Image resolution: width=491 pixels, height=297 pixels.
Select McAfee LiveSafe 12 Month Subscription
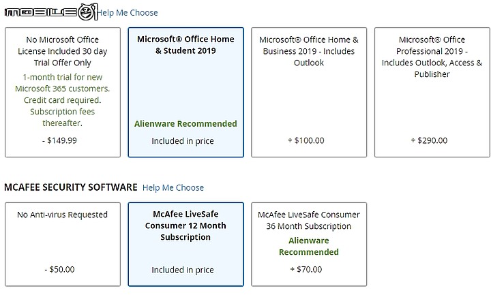pos(185,244)
